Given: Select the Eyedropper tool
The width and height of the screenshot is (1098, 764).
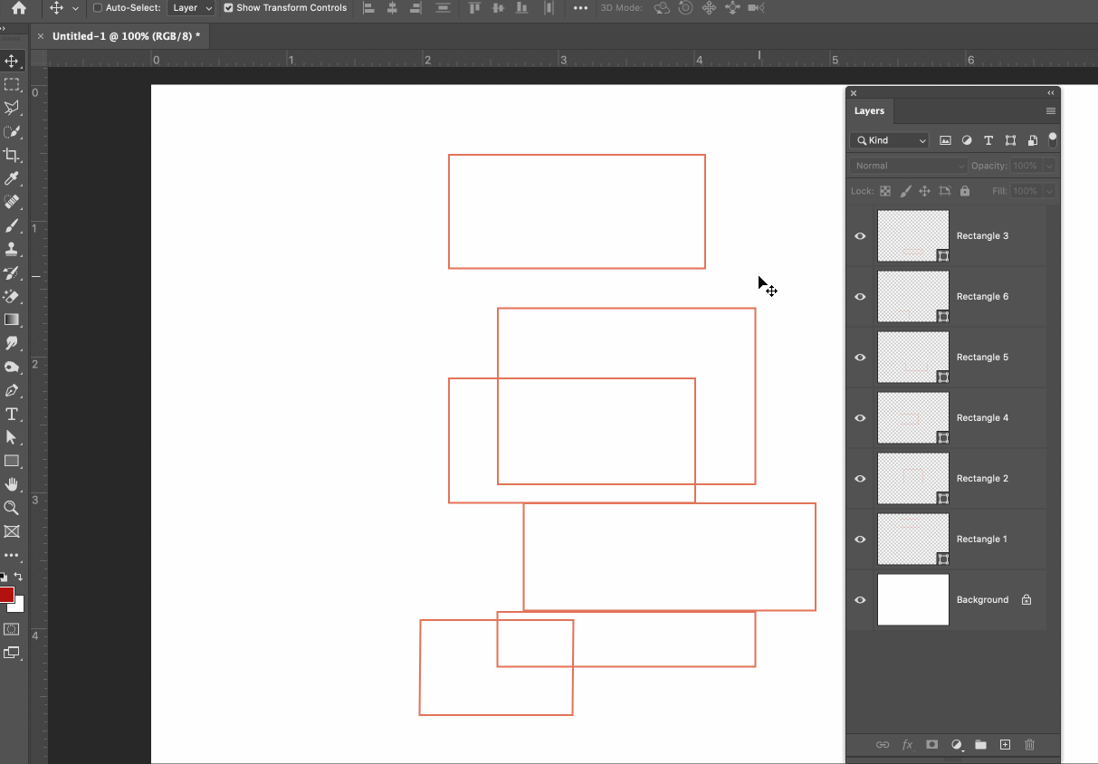Looking at the screenshot, I should pos(12,178).
